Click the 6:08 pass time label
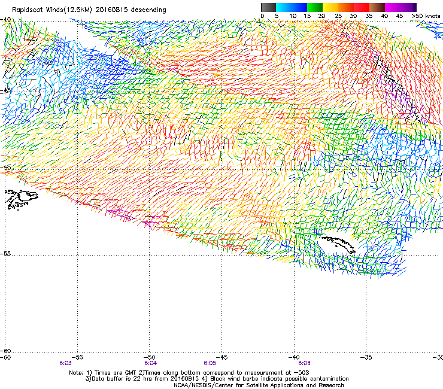Screen dimensions: 443x389 point(304,363)
